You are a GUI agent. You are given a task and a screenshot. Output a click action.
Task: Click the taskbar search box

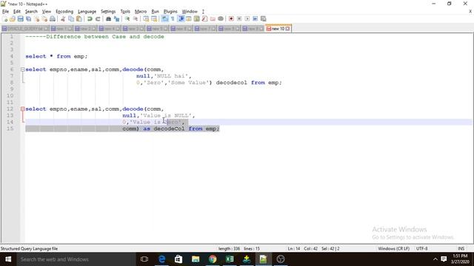click(x=76, y=259)
